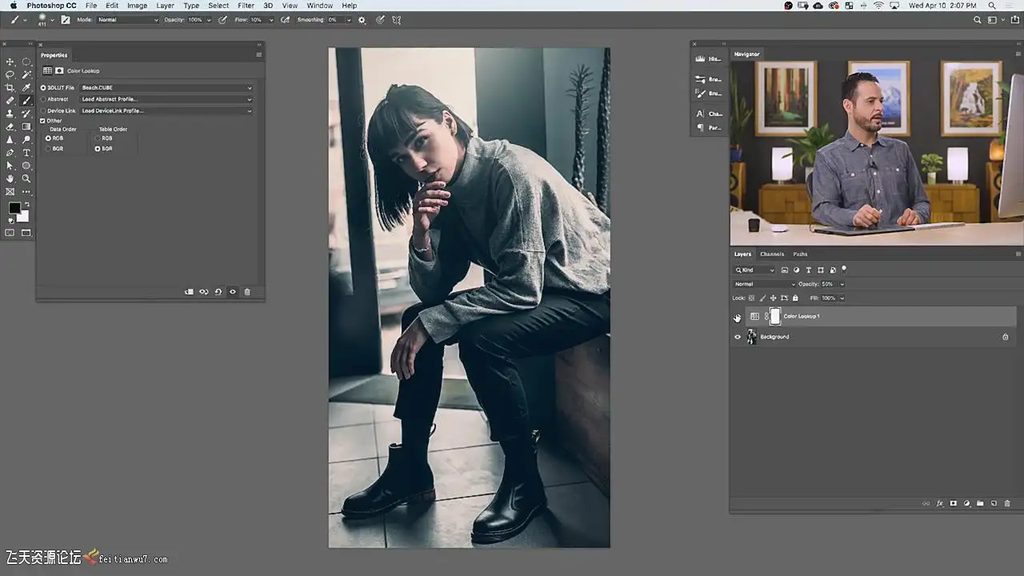1024x576 pixels.
Task: Pick the Clone Stamp tool
Action: (x=10, y=114)
